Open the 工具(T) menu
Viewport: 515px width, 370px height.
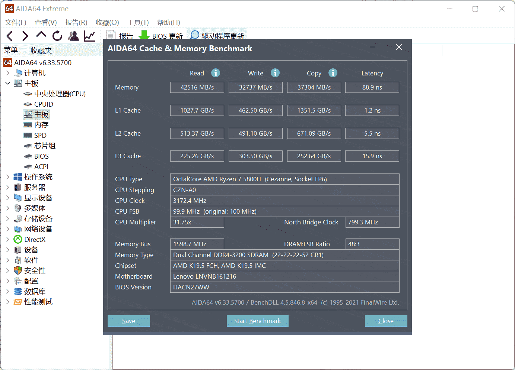(138, 22)
